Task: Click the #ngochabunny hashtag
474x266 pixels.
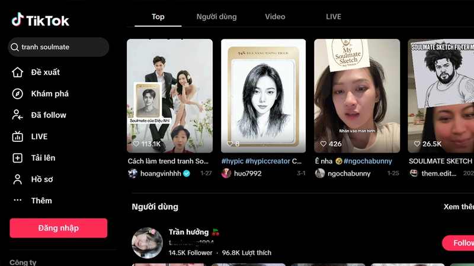Action: (x=367, y=161)
